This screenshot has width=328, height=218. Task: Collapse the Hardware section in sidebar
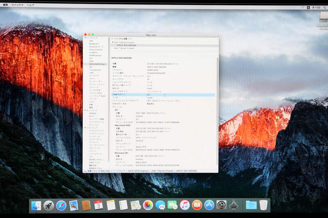coord(85,38)
